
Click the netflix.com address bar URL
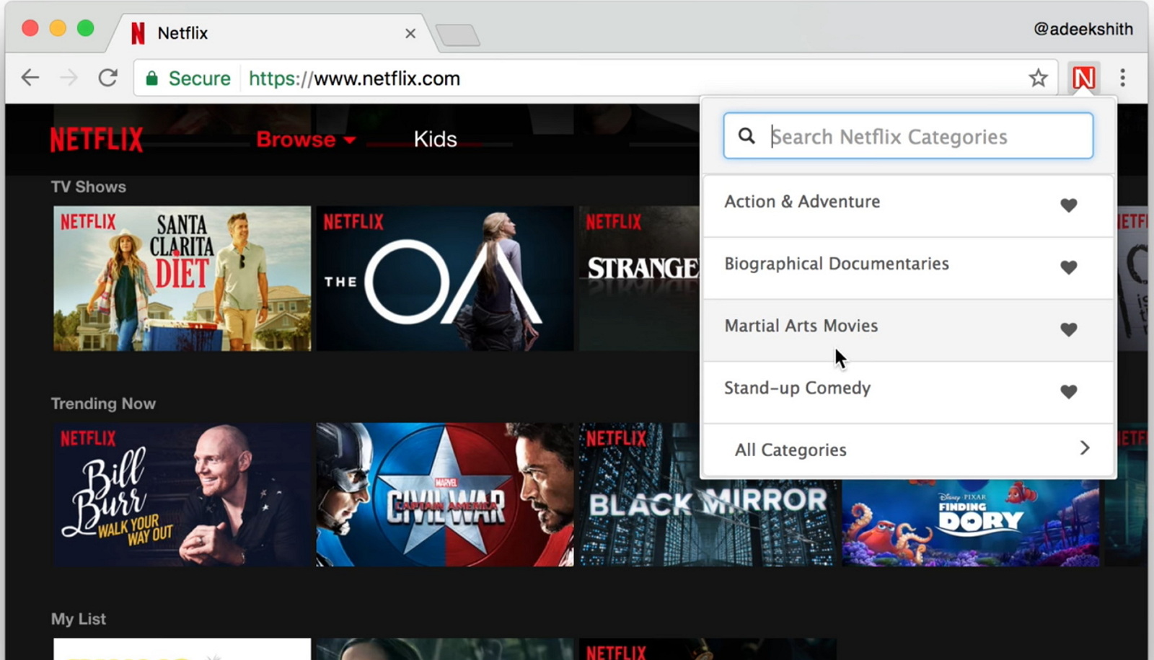354,78
